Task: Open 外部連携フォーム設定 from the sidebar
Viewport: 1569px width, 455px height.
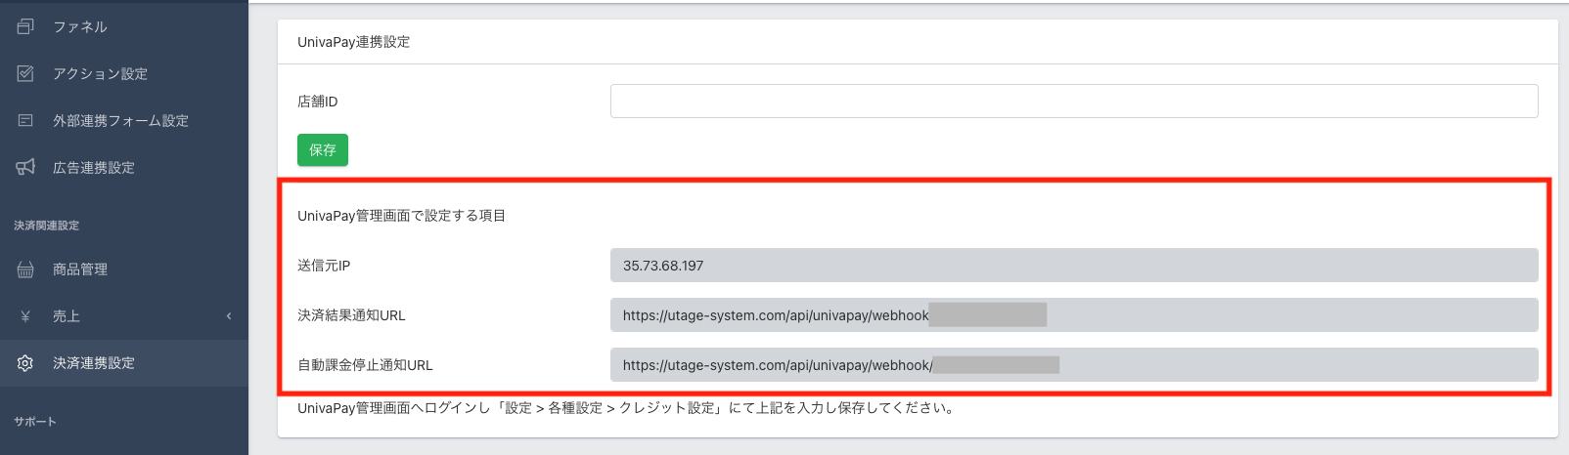Action: pos(120,120)
